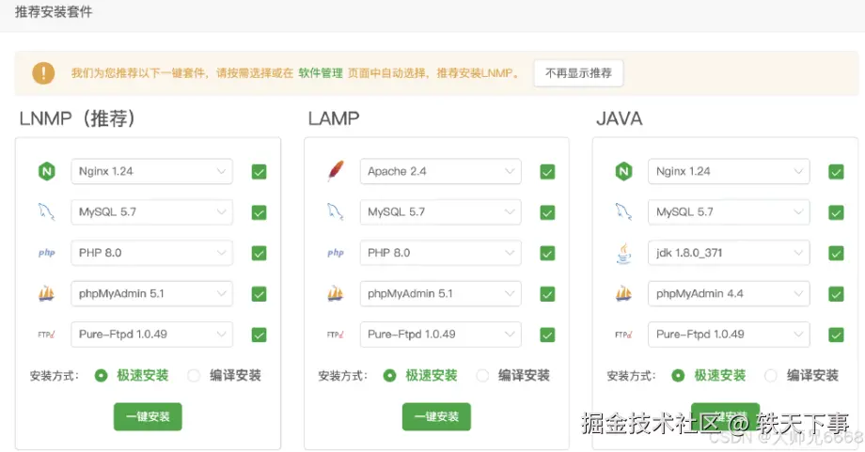Open the Apache 2.4 version dropdown
This screenshot has height=452, width=865.
click(x=440, y=171)
